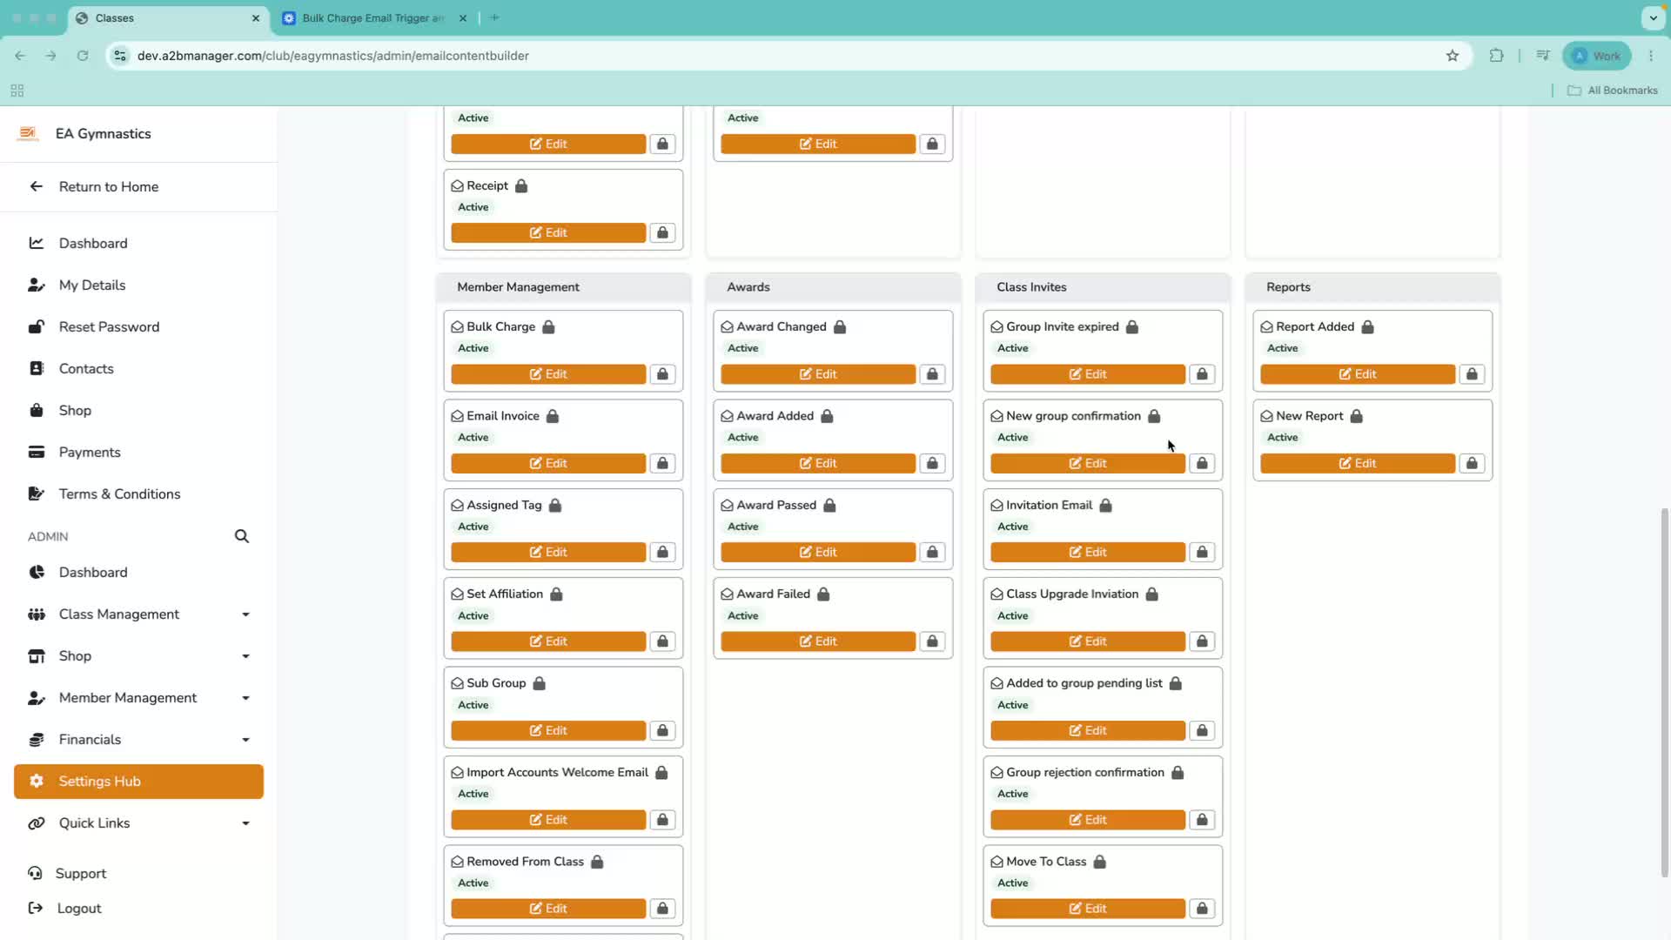
Task: Expand Quick Links dropdown arrow
Action: click(x=245, y=823)
